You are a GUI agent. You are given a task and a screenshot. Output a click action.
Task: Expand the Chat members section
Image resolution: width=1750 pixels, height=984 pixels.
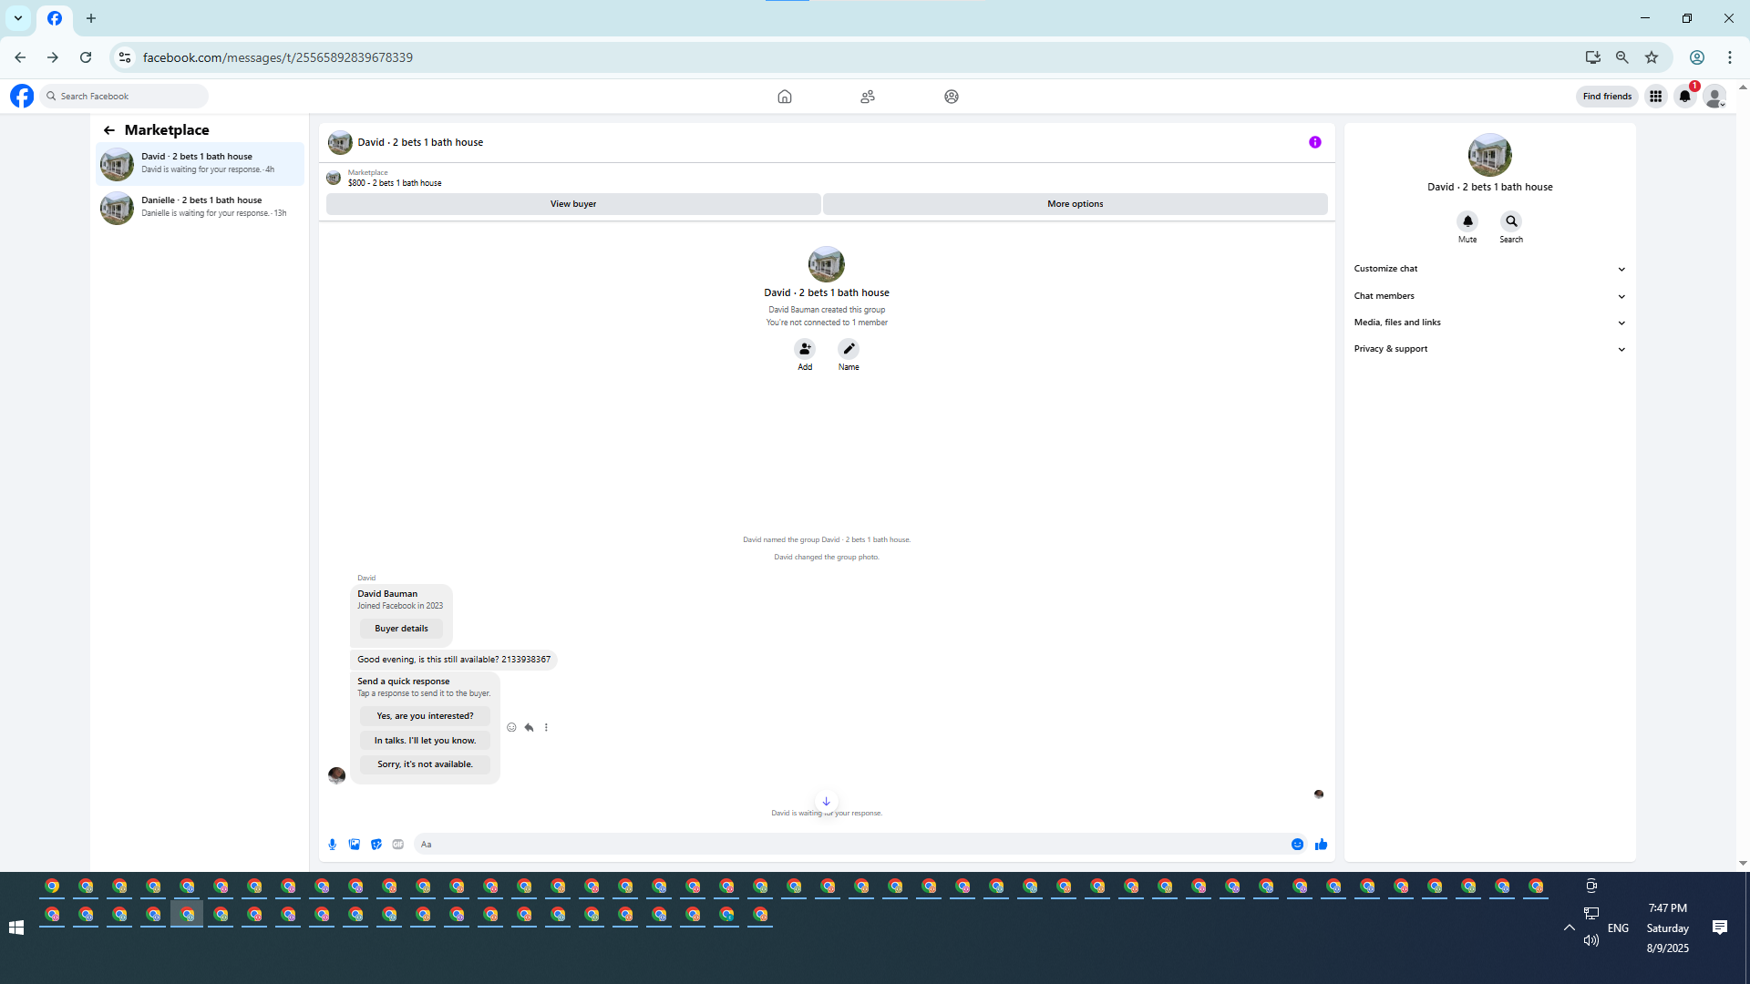pos(1489,296)
